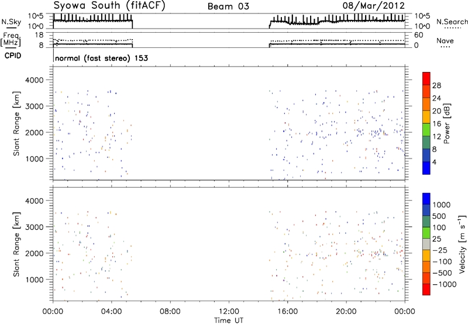Pick the orange Power segment between 20 and 24

(x=426, y=104)
